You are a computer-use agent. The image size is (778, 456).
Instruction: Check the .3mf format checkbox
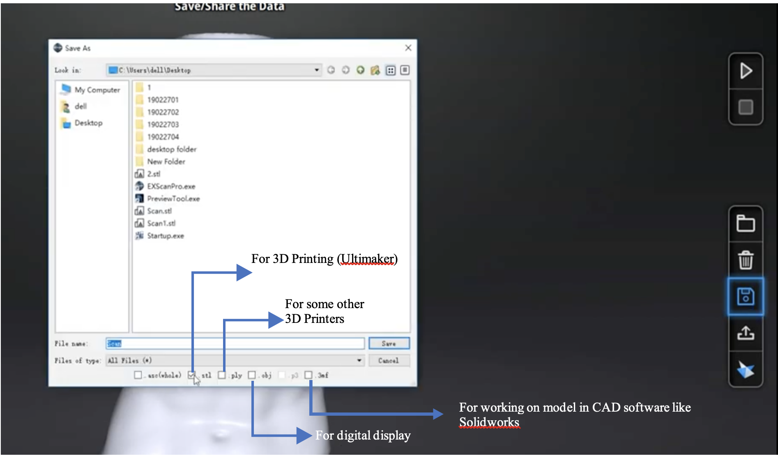pyautogui.click(x=308, y=375)
